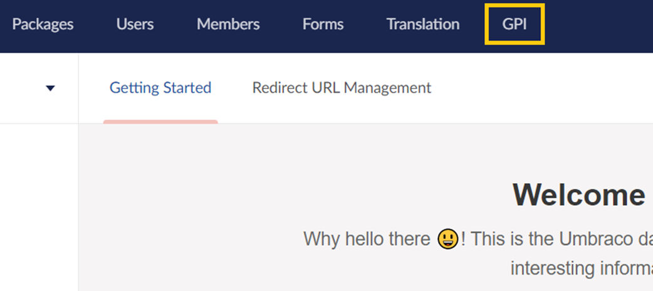The width and height of the screenshot is (653, 291).
Task: Open the Packages section
Action: click(x=43, y=24)
